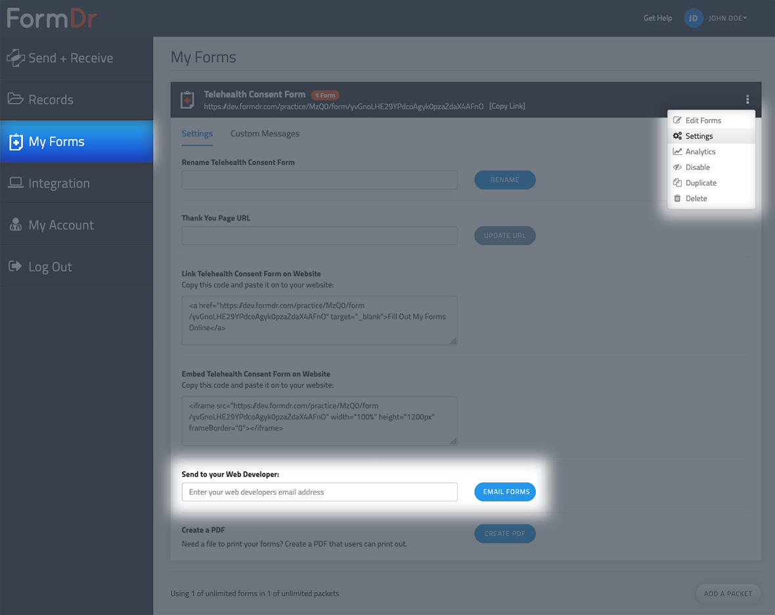This screenshot has width=775, height=615.
Task: Open Send + Receive in sidebar
Action: point(77,58)
